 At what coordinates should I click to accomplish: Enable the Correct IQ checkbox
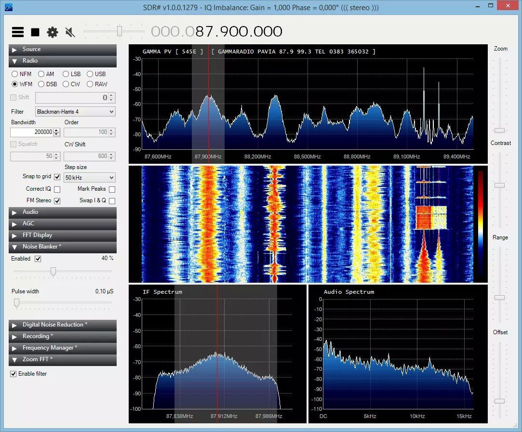57,189
